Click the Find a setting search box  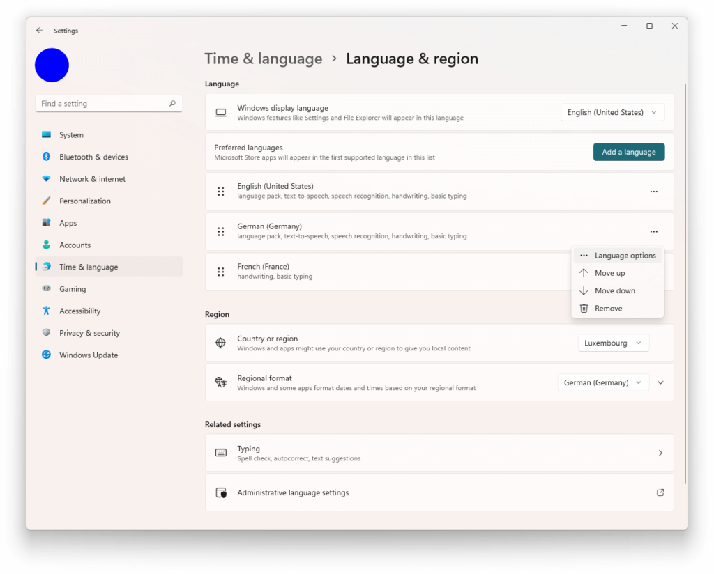[109, 104]
